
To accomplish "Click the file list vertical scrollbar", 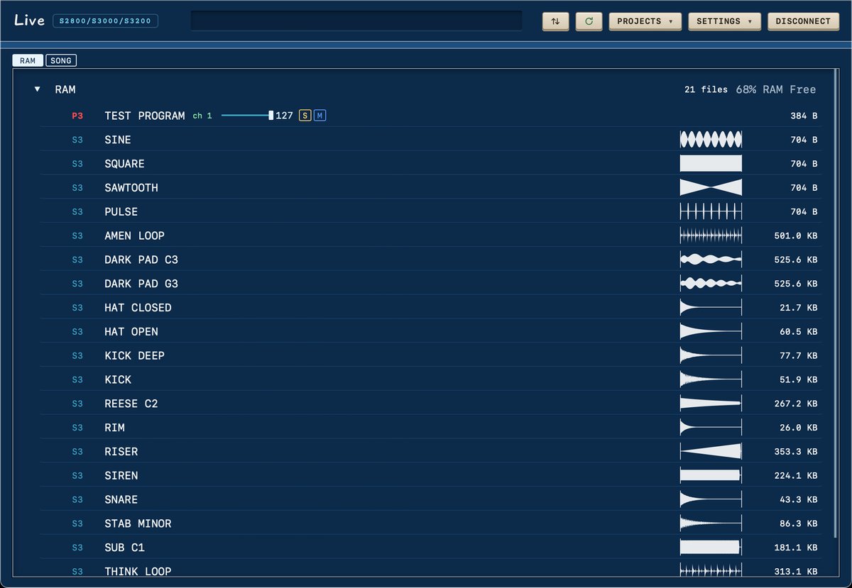I will (x=834, y=301).
